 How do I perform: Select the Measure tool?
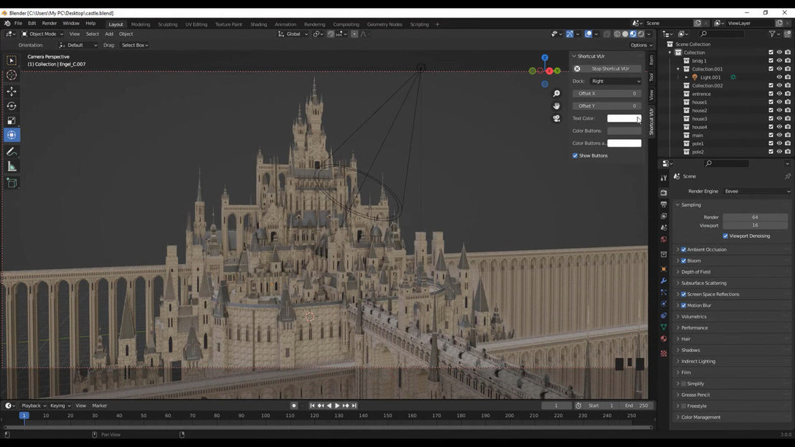(12, 167)
